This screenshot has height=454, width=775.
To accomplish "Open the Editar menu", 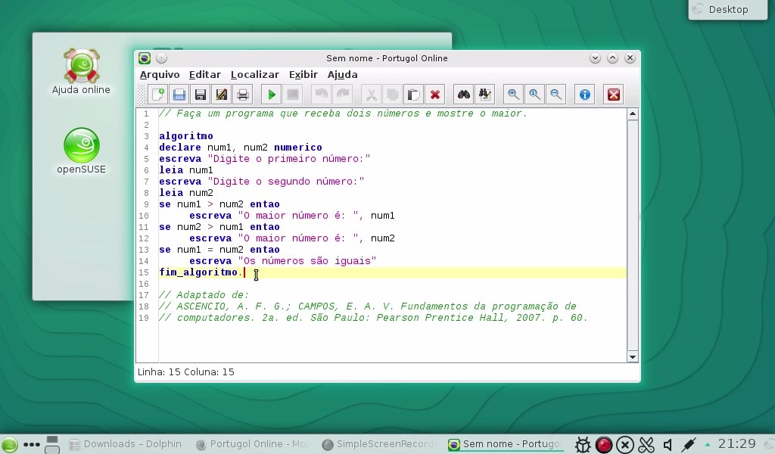I will point(204,75).
